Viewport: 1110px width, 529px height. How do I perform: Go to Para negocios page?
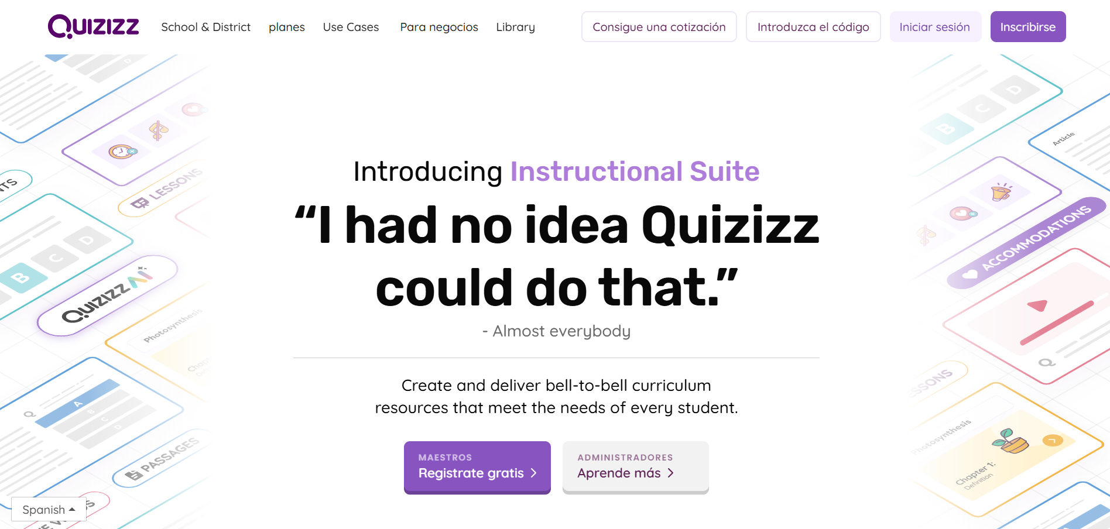coord(439,27)
